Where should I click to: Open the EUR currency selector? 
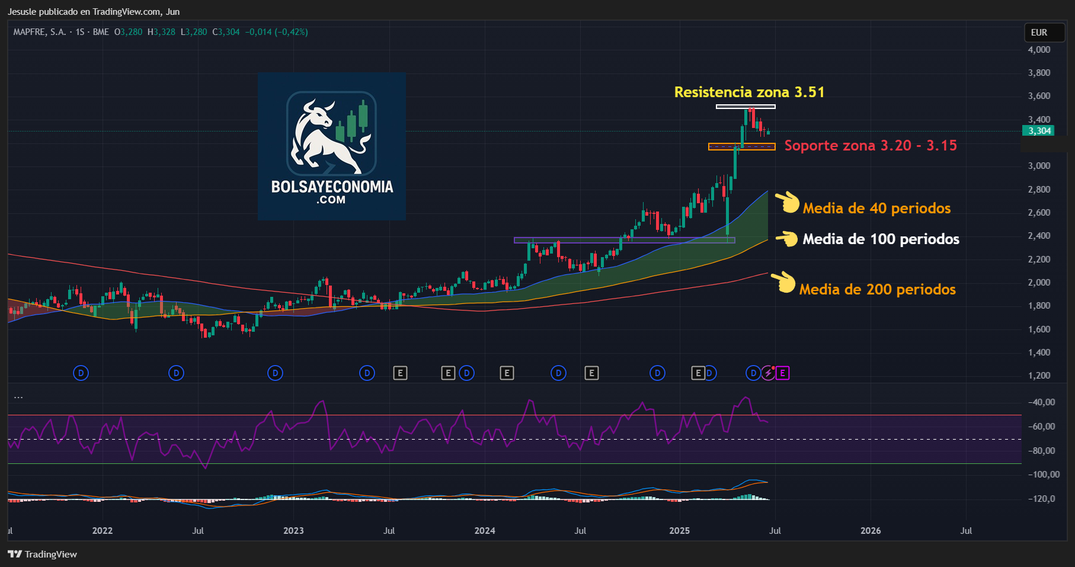tap(1045, 33)
